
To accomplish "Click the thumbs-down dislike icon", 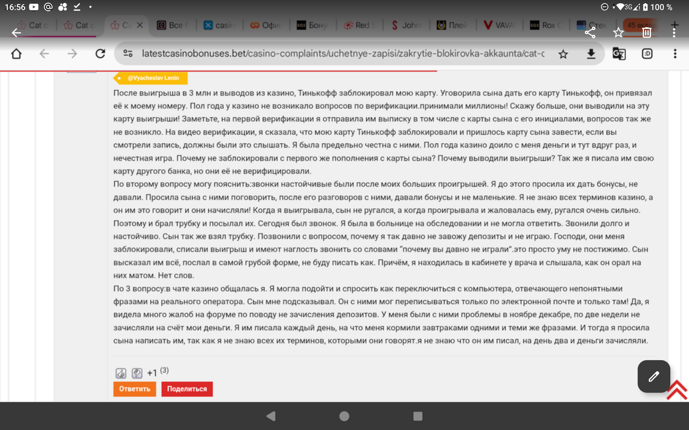I will pyautogui.click(x=137, y=373).
